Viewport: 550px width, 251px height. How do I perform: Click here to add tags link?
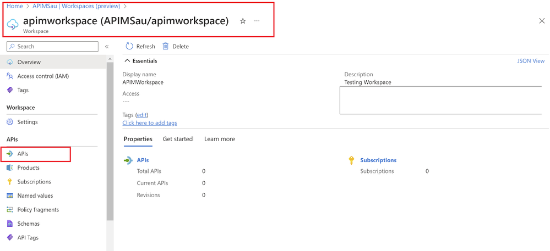pyautogui.click(x=150, y=123)
